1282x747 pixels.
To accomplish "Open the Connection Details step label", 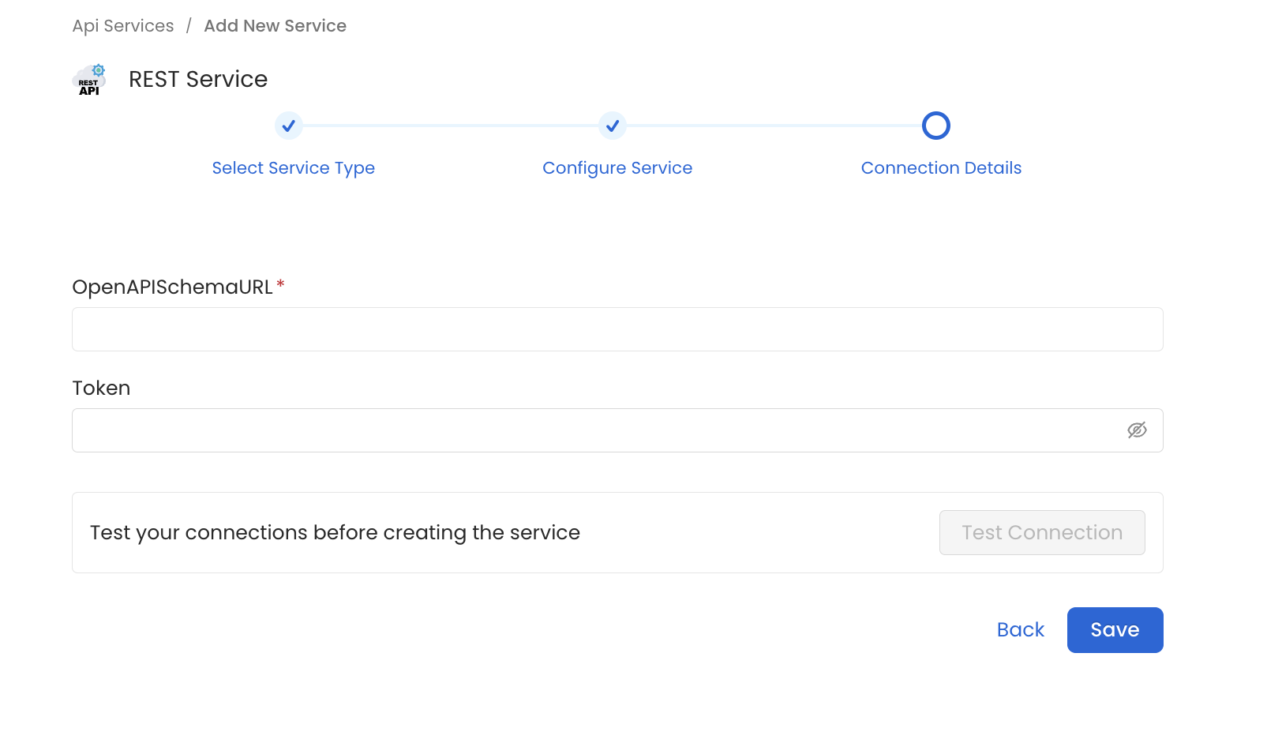I will click(941, 167).
